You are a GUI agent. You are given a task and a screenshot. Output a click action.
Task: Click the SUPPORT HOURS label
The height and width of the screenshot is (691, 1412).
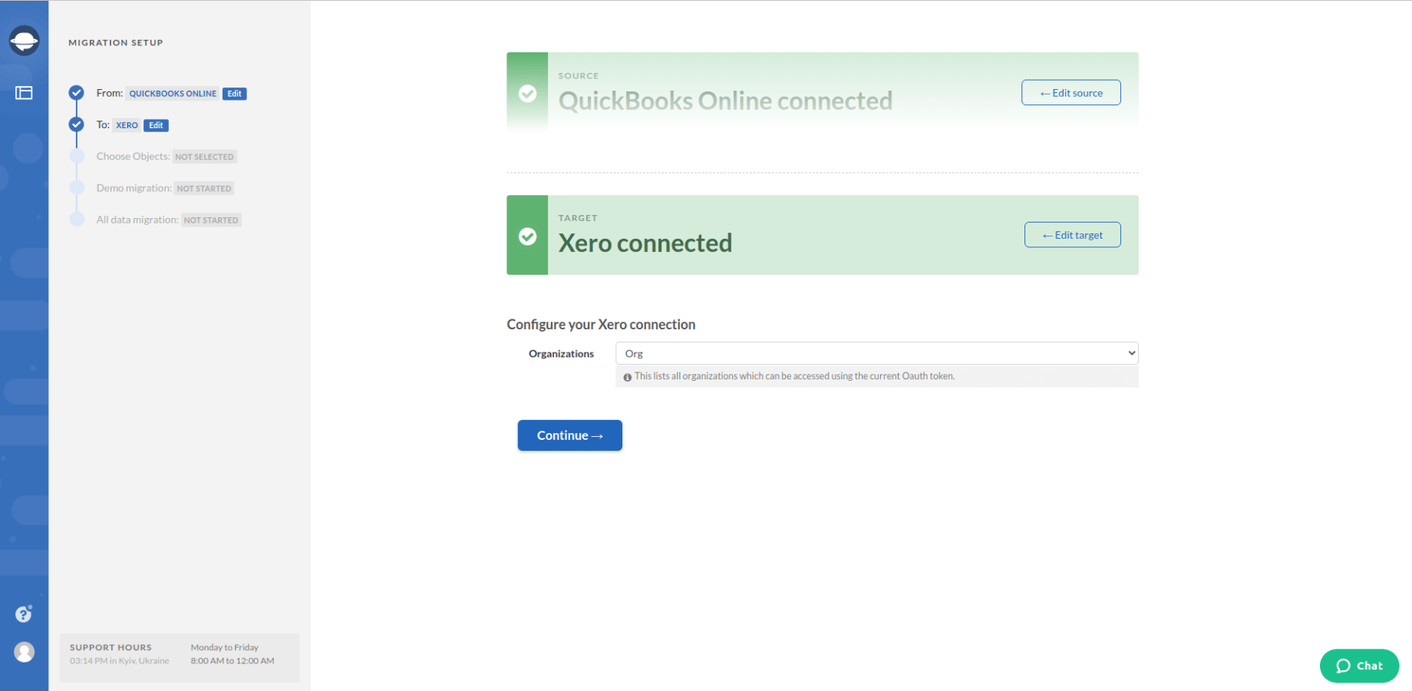[111, 647]
